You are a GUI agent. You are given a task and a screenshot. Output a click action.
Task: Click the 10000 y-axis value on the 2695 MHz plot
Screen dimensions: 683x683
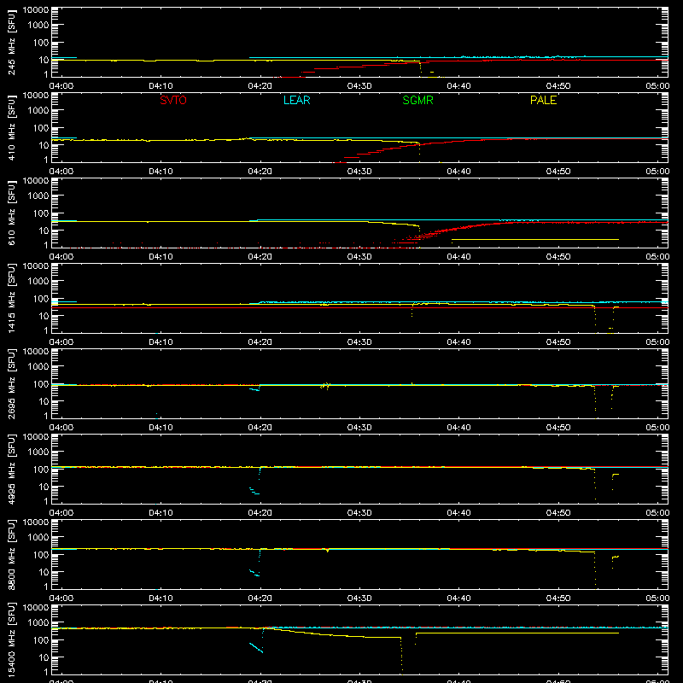pyautogui.click(x=36, y=352)
